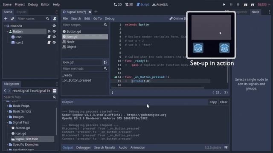Image resolution: width=273 pixels, height=153 pixels.
Task: Toggle visibility of Icon2 node
Action: click(54, 42)
